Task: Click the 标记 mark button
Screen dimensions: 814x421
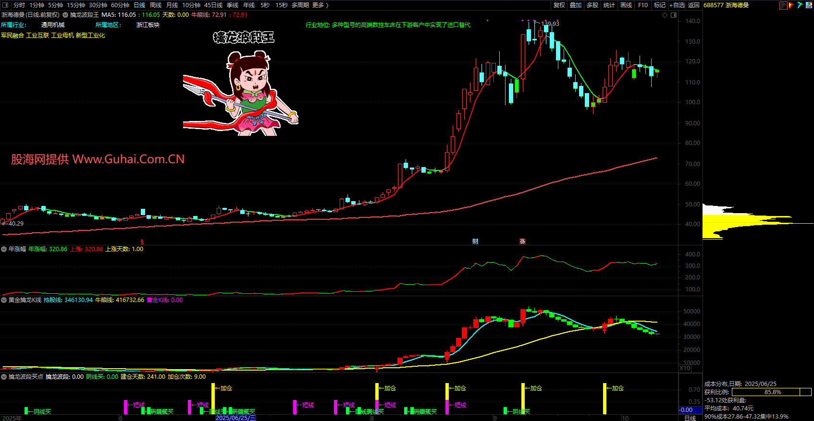Action: (660, 5)
